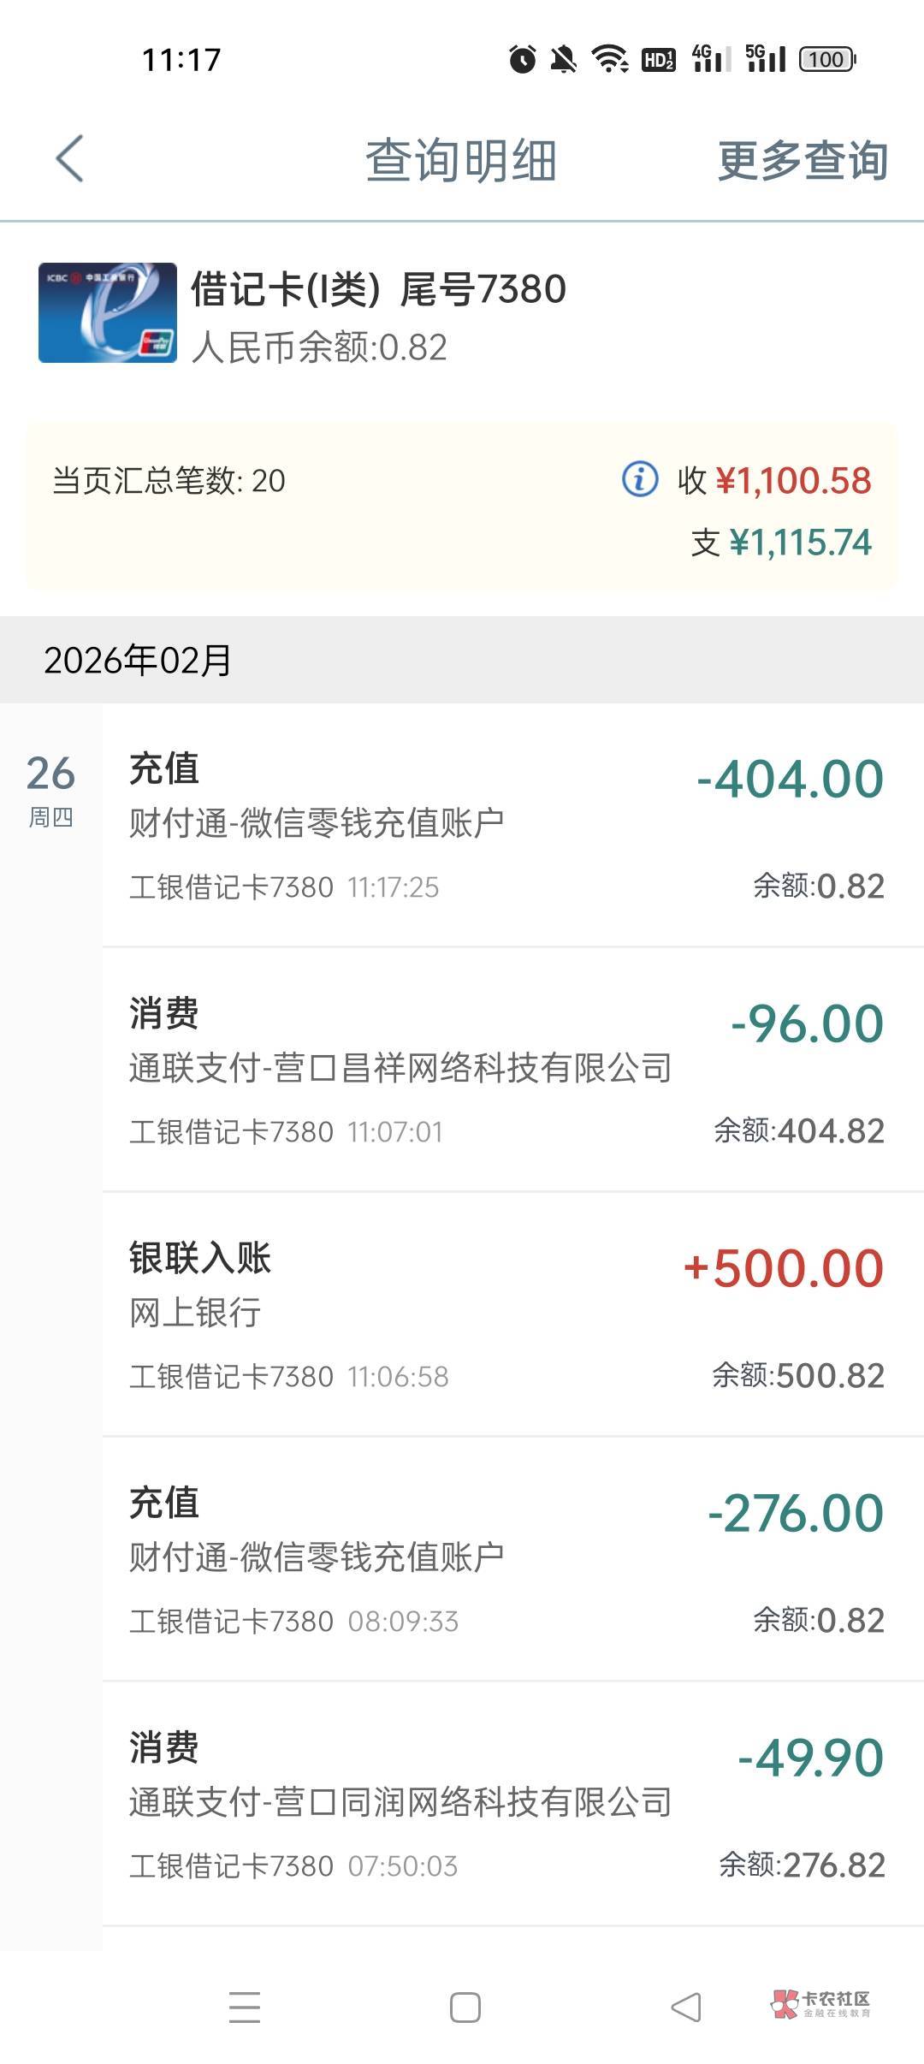
Task: Tap the Android home square icon
Action: coord(465,2008)
